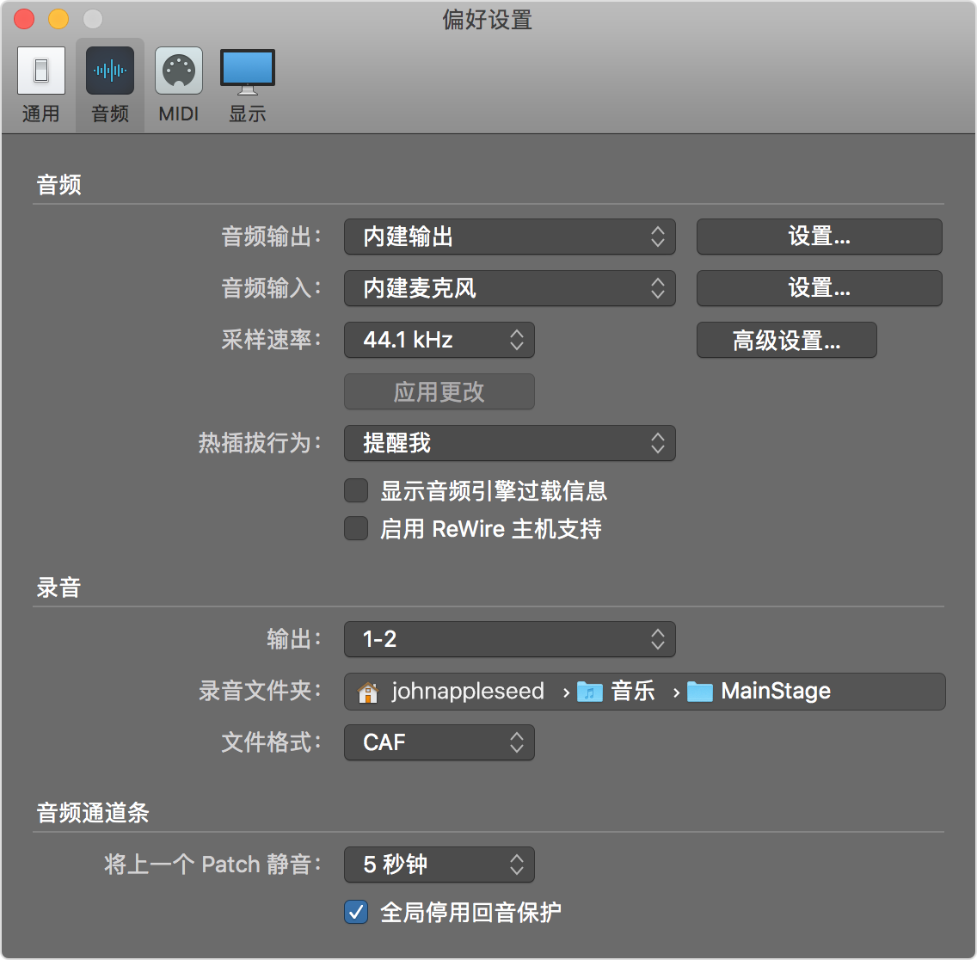Open 高级设置... button

tap(786, 341)
